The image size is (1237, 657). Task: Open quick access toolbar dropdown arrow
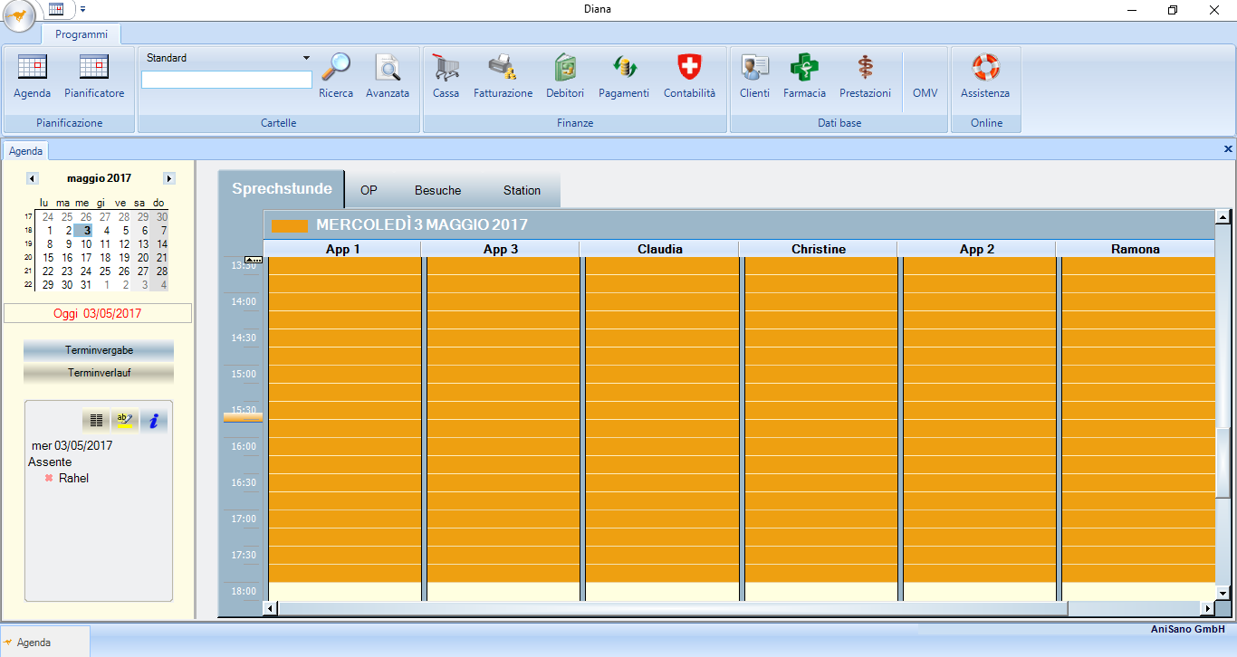point(82,9)
